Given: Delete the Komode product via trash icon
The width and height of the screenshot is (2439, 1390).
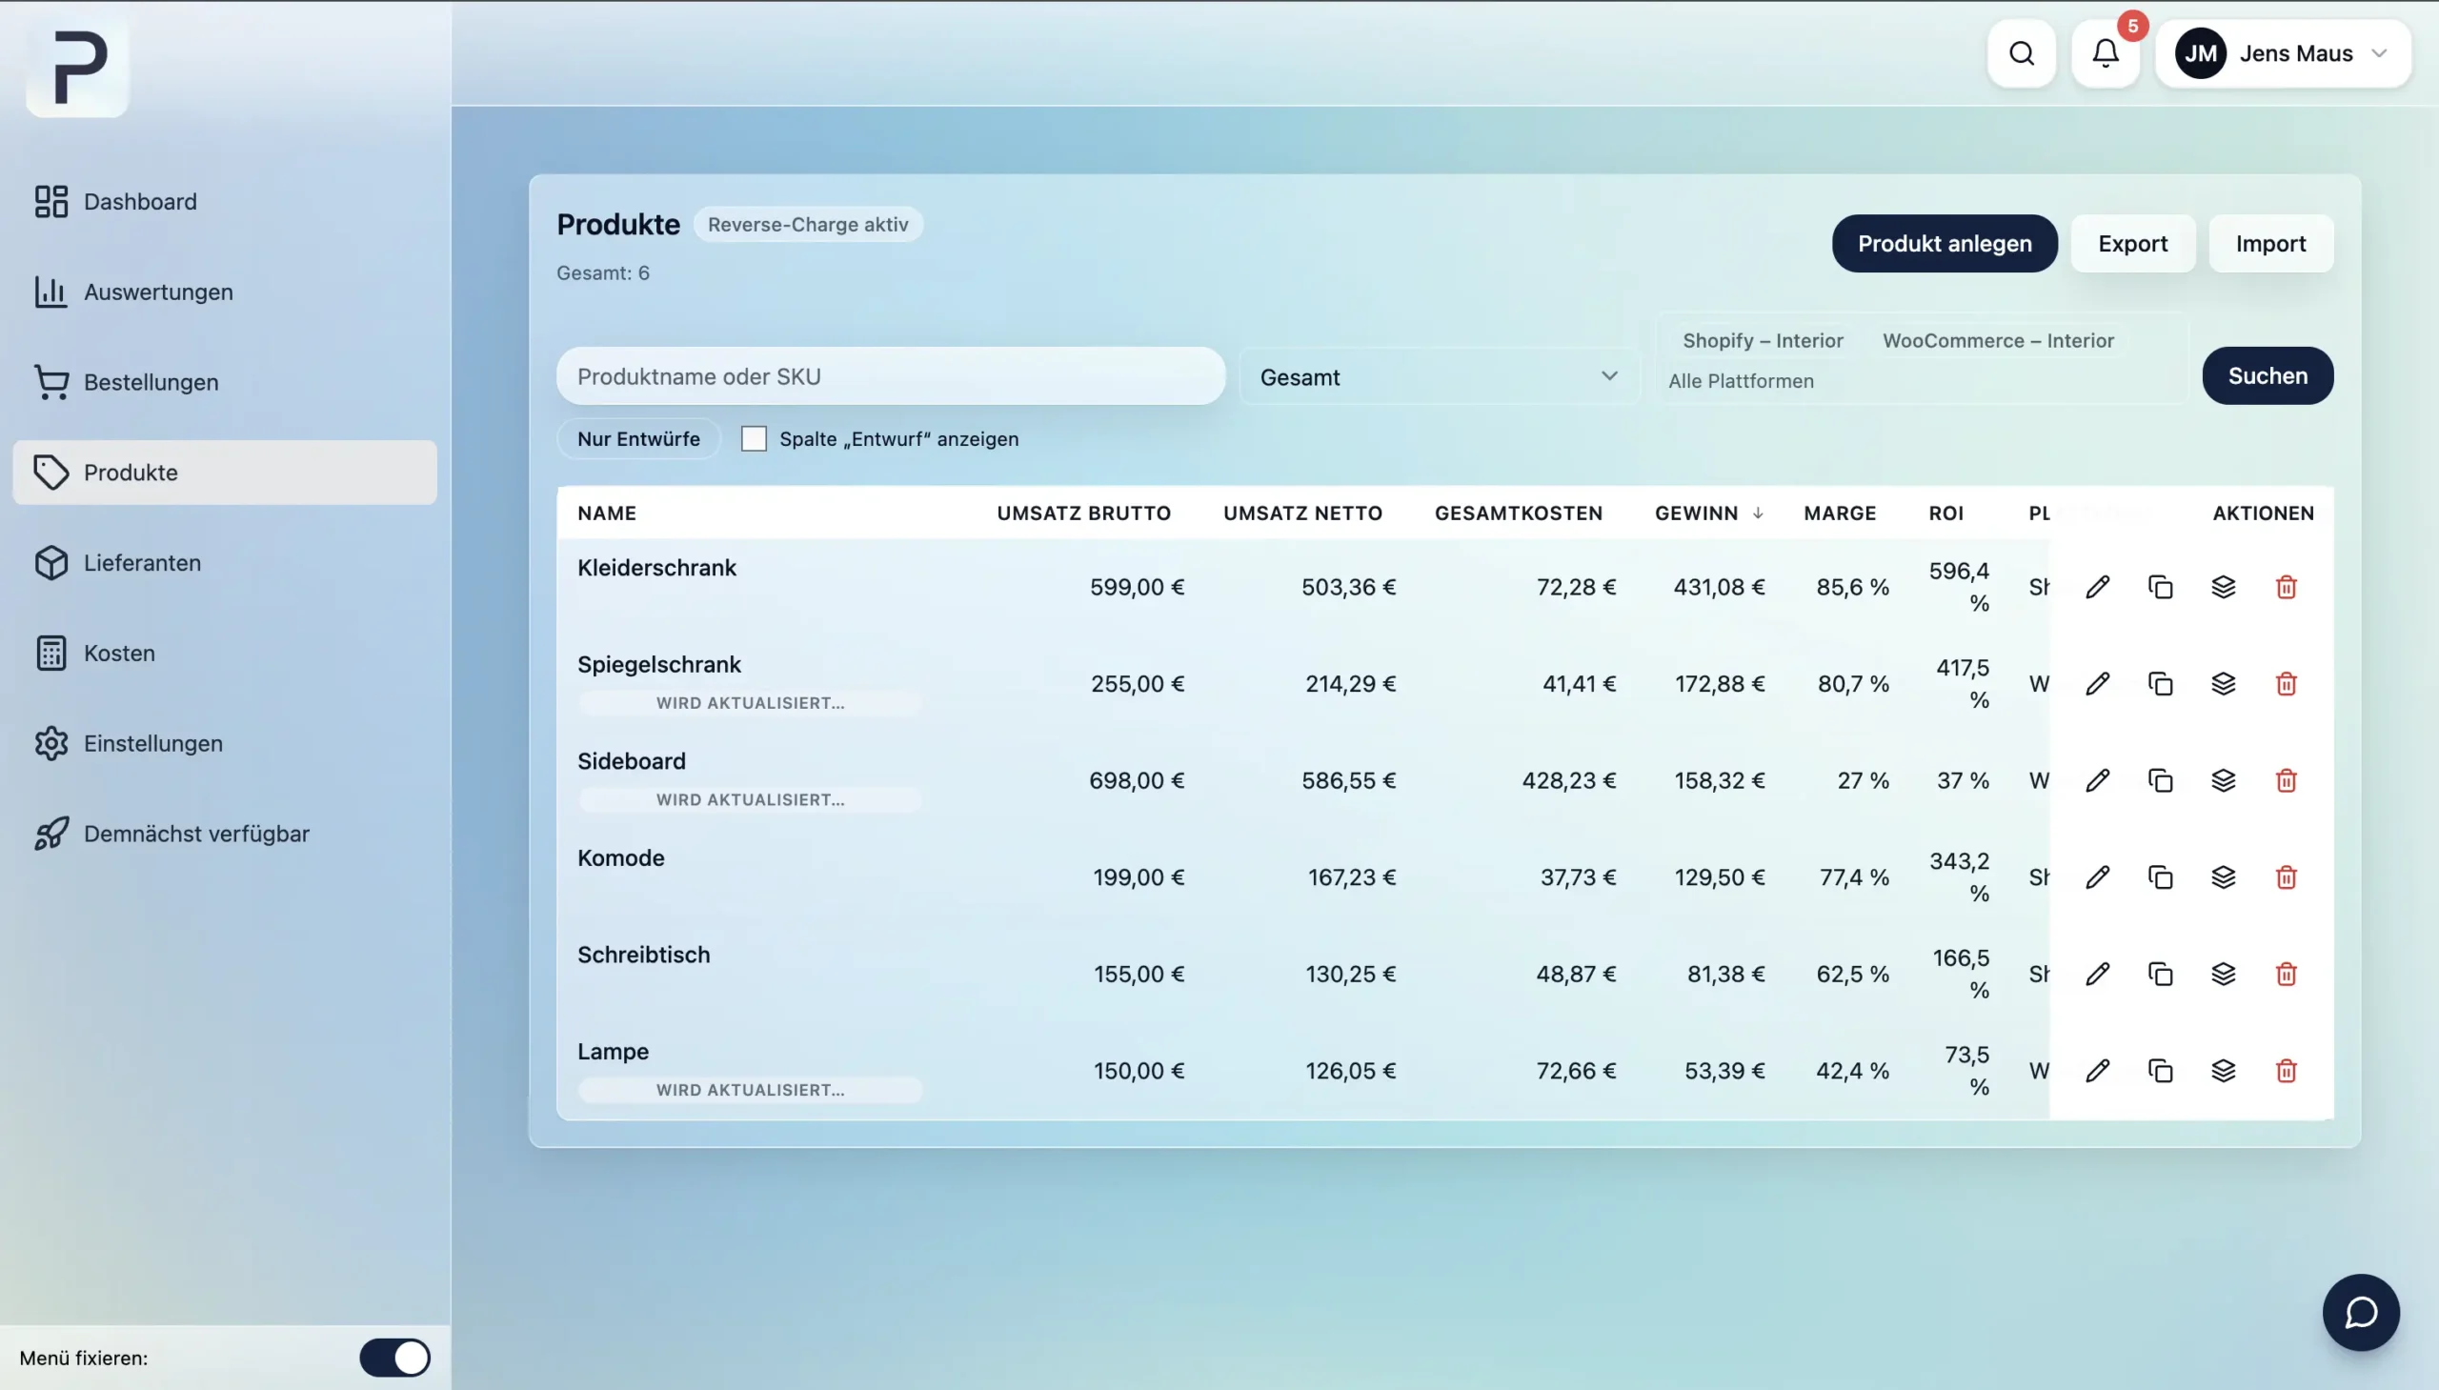Looking at the screenshot, I should (x=2287, y=877).
